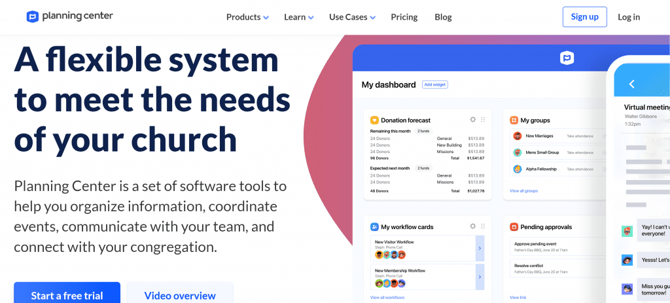
Task: Open the Pricing page
Action: click(404, 17)
